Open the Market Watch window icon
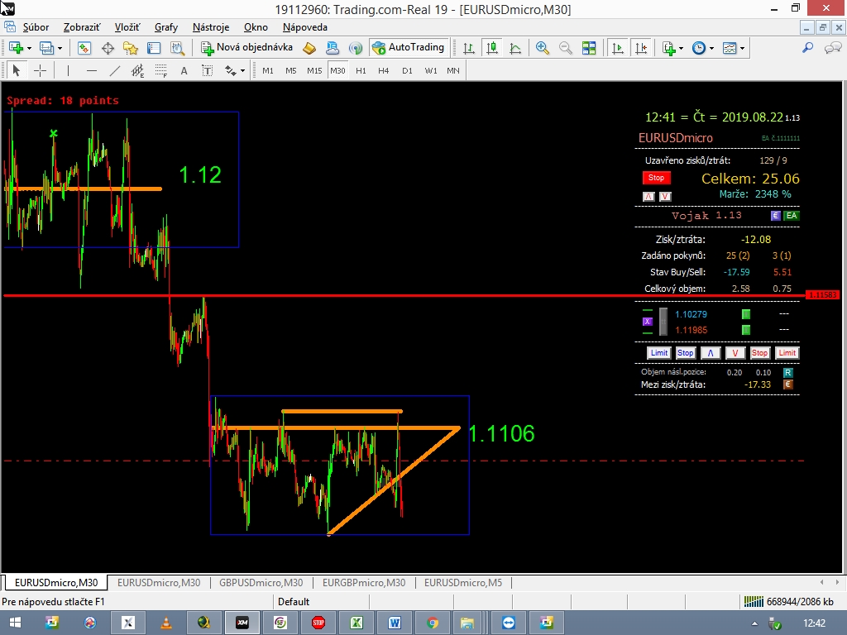This screenshot has height=635, width=847. click(84, 48)
